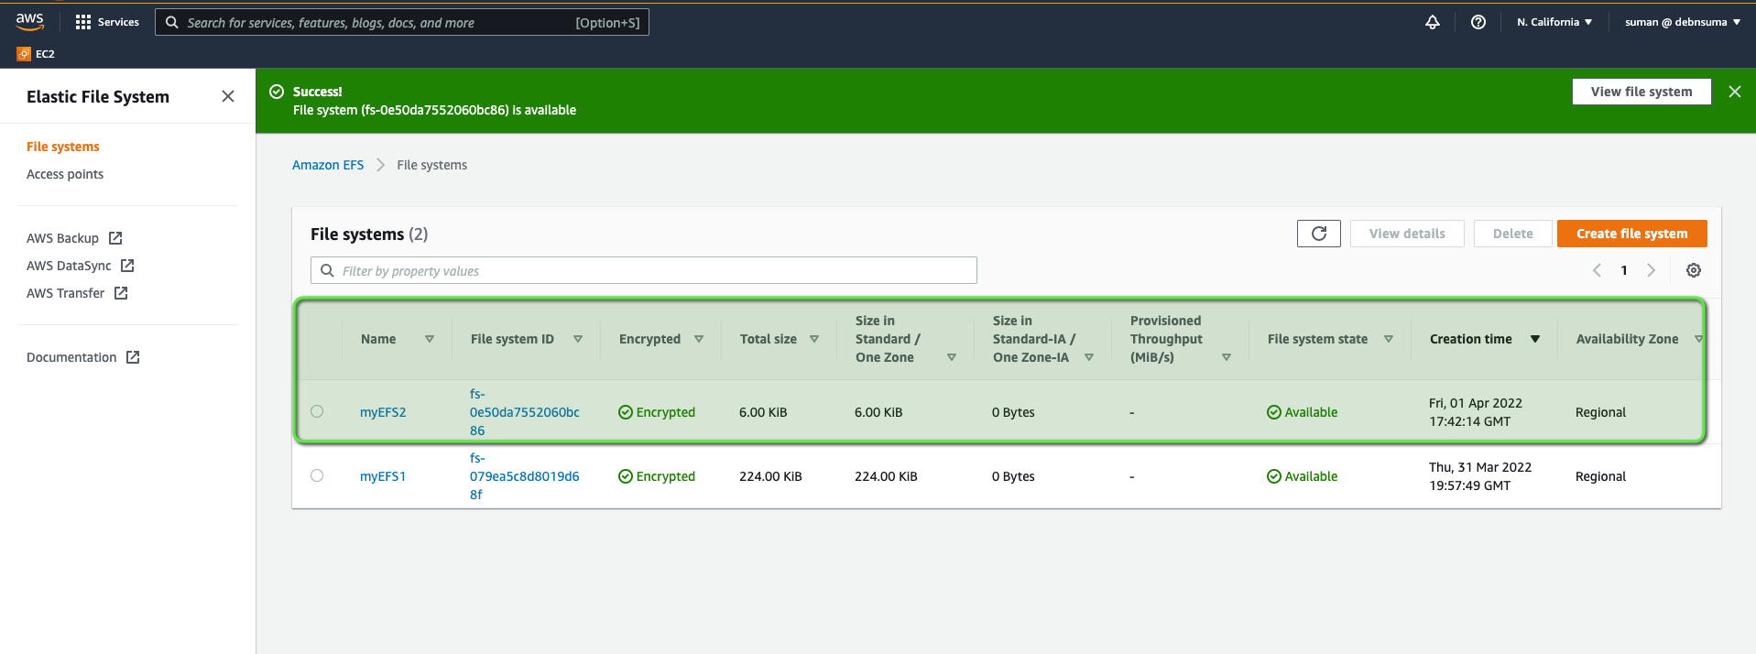The height and width of the screenshot is (654, 1756).
Task: Click the success checkmark icon in banner
Action: pos(277,92)
